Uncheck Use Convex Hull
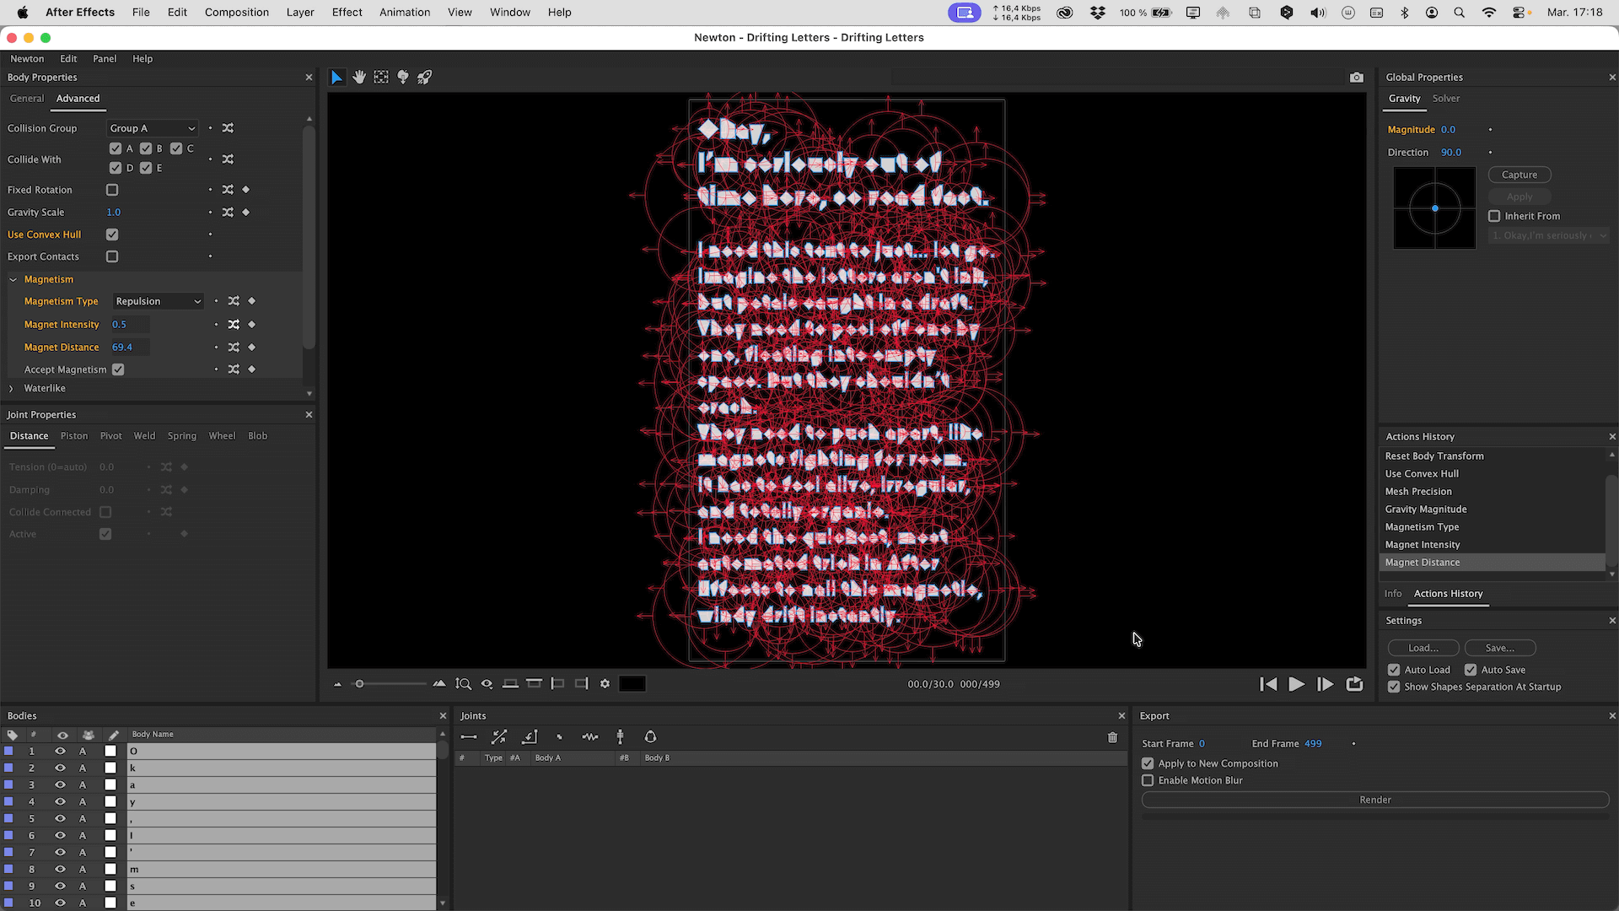The width and height of the screenshot is (1619, 911). tap(112, 234)
